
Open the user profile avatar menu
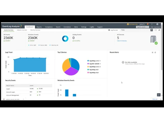click(157, 24)
